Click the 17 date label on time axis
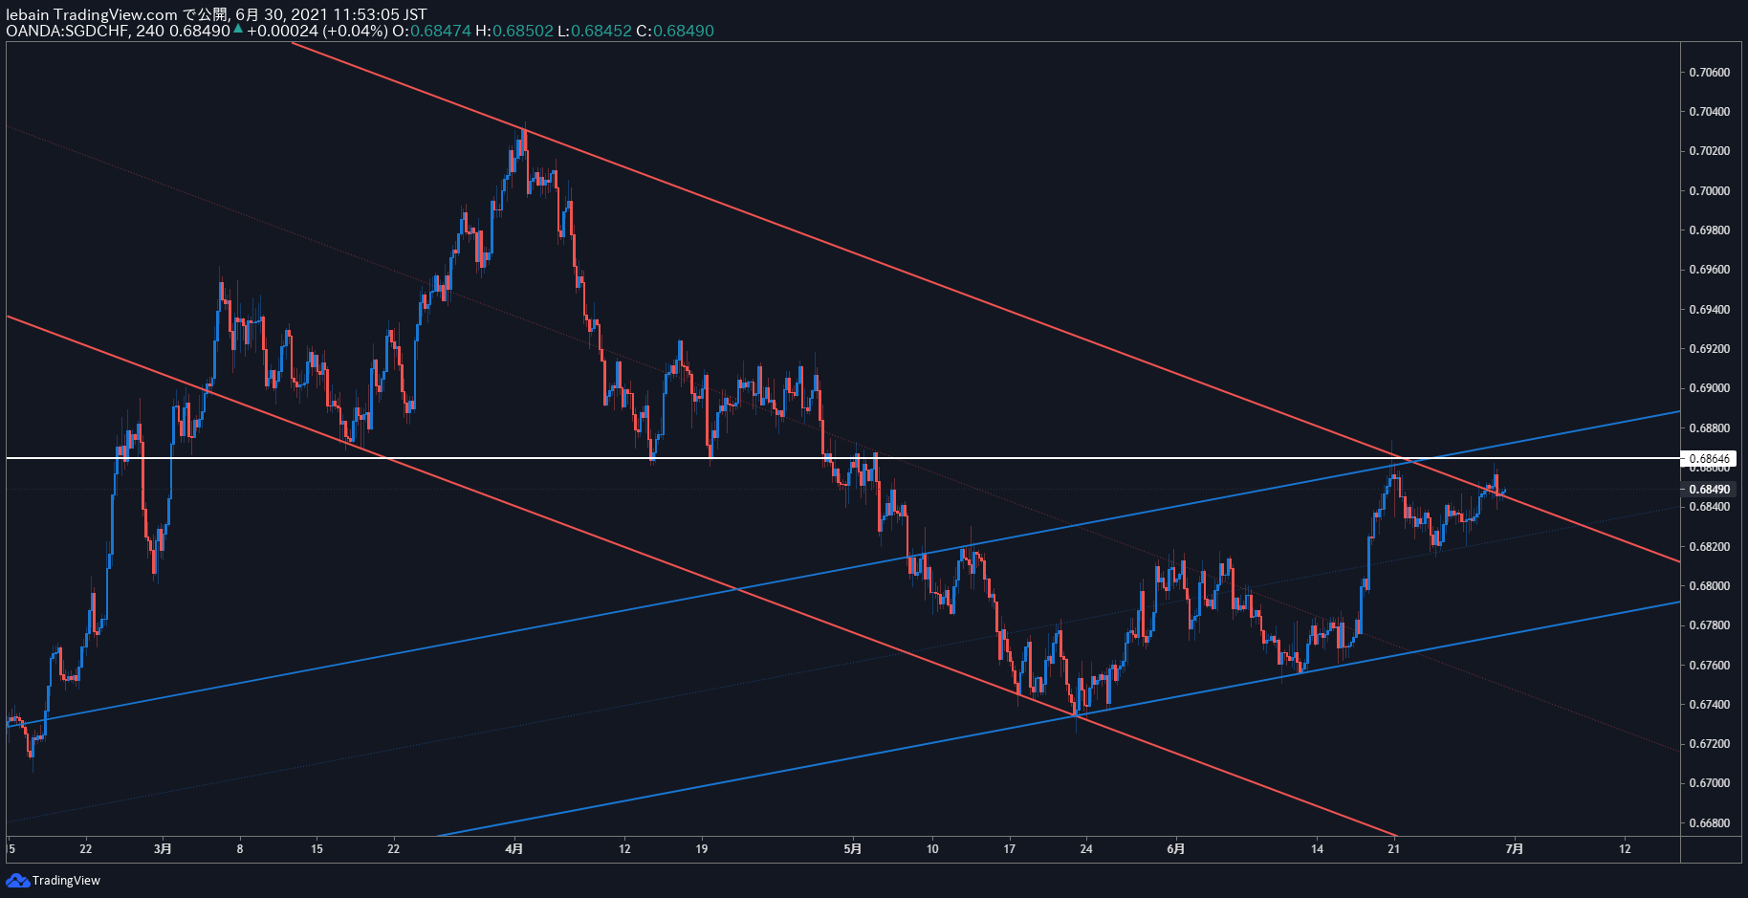 1010,848
